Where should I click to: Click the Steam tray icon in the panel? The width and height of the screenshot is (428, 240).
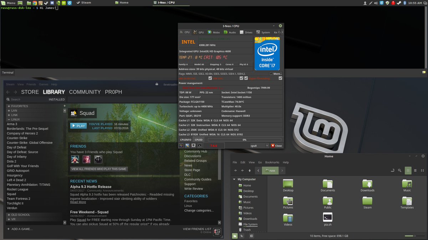tap(399, 3)
